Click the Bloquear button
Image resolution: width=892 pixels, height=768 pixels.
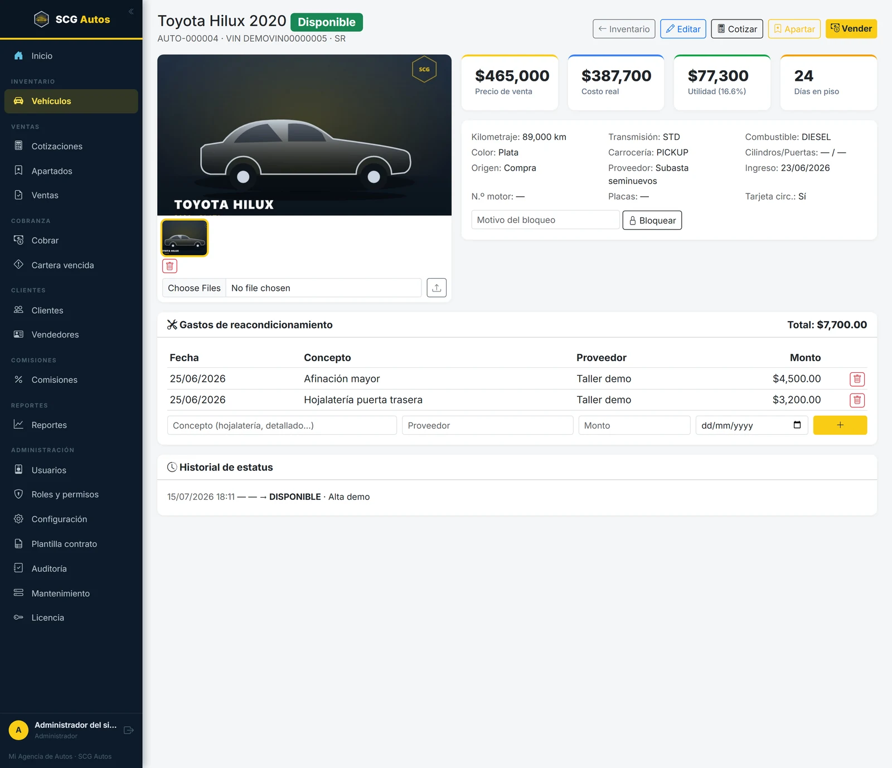coord(652,220)
